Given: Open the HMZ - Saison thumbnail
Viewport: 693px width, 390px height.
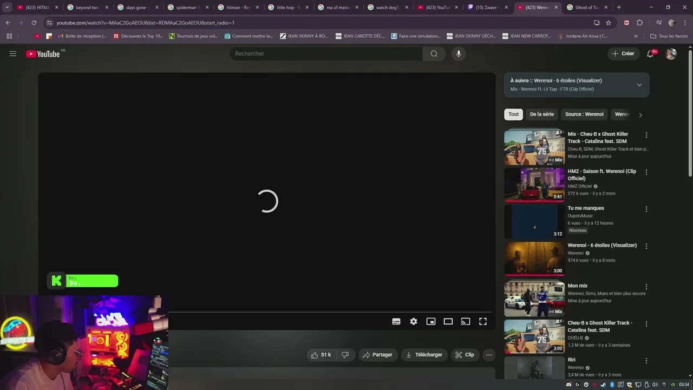Looking at the screenshot, I should coord(534,184).
